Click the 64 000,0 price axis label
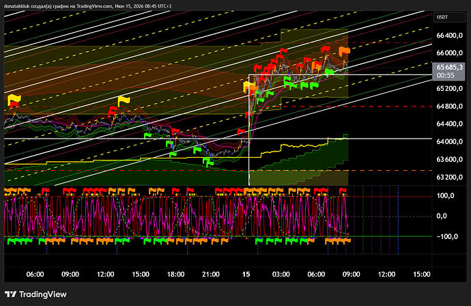The image size is (471, 306). click(449, 141)
